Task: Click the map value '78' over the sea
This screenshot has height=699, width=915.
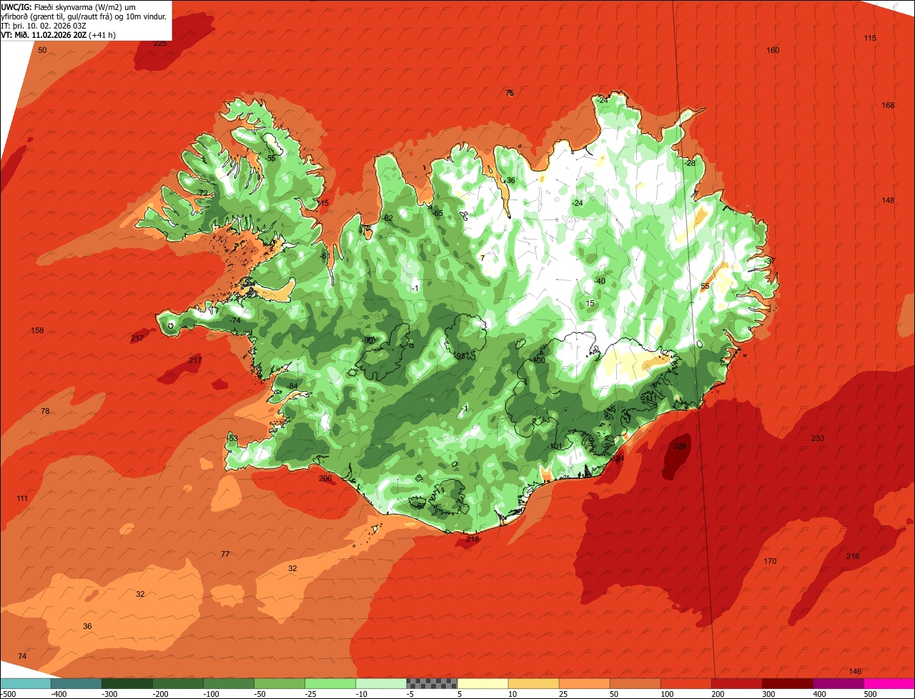Action: coord(45,411)
